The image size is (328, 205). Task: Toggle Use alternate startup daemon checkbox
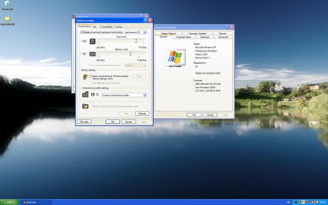(91, 83)
